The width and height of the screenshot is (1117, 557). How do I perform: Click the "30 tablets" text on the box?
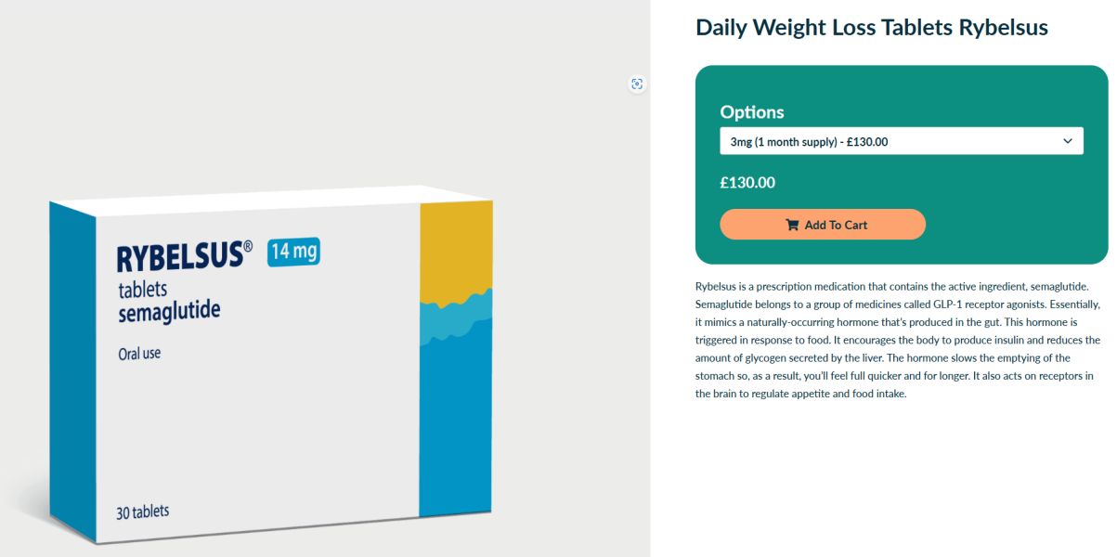tap(143, 512)
